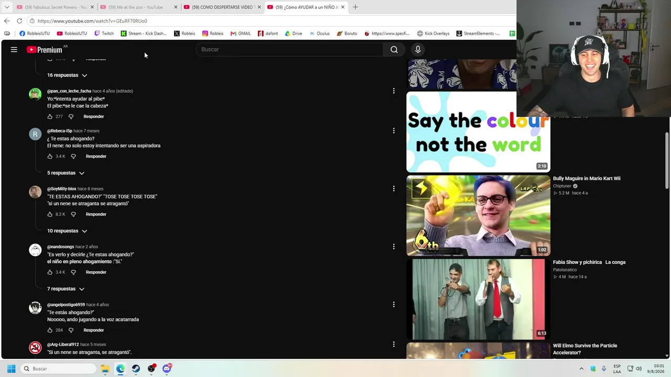
Task: Dislike the @nandosongs comment
Action: (x=73, y=272)
